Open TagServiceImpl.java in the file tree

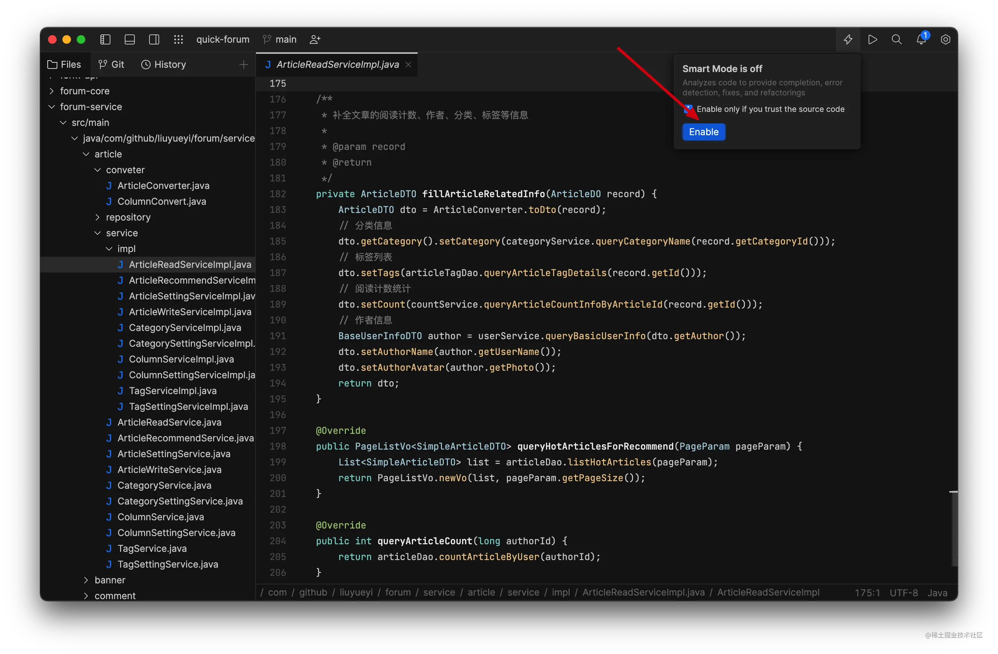click(172, 390)
